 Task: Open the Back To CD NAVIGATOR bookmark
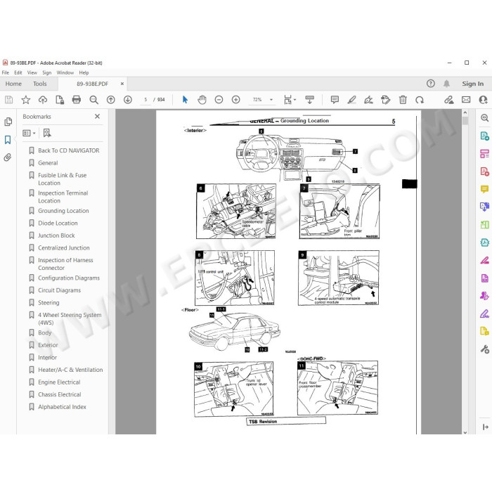[69, 150]
